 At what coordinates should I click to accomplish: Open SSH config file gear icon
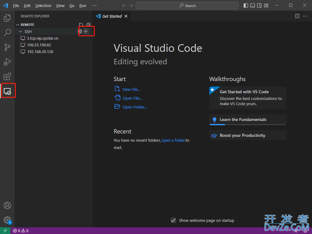coord(80,31)
